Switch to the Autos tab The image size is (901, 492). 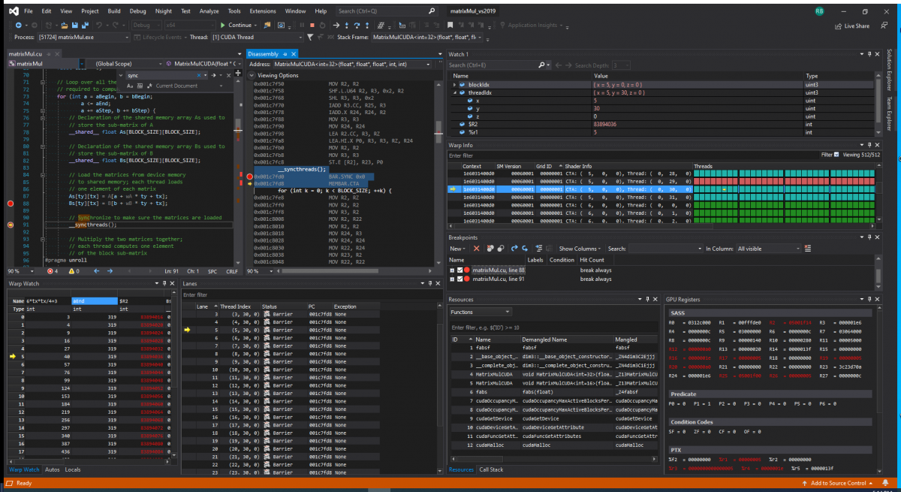pos(53,469)
